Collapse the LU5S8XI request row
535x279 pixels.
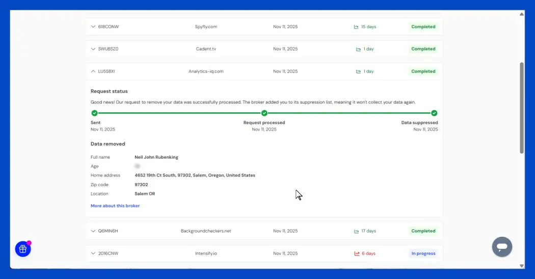tap(93, 71)
